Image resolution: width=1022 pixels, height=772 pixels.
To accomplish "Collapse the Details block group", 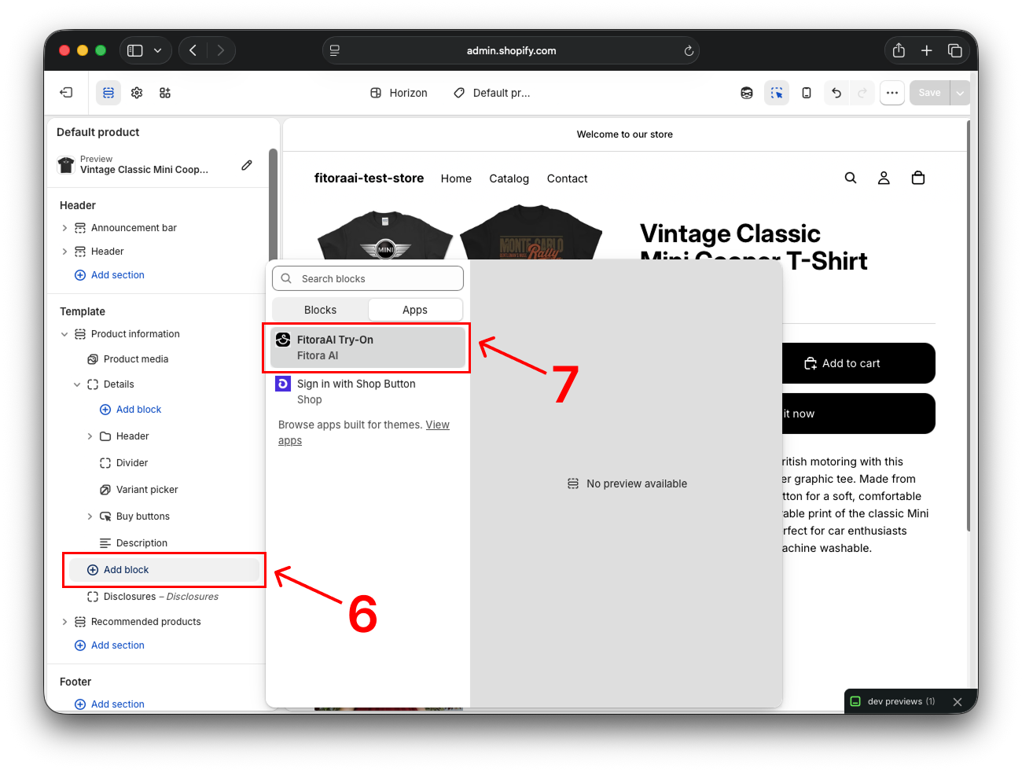I will [x=77, y=384].
